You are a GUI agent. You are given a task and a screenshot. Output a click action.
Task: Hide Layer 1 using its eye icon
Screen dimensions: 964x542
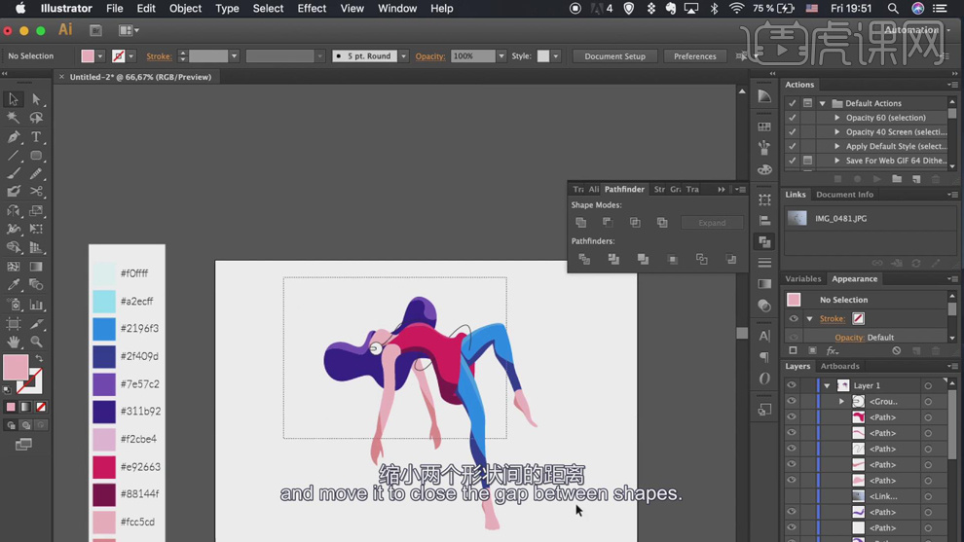coord(792,385)
